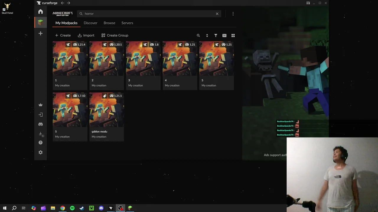Click the tag badge on şablon modu

[105, 96]
